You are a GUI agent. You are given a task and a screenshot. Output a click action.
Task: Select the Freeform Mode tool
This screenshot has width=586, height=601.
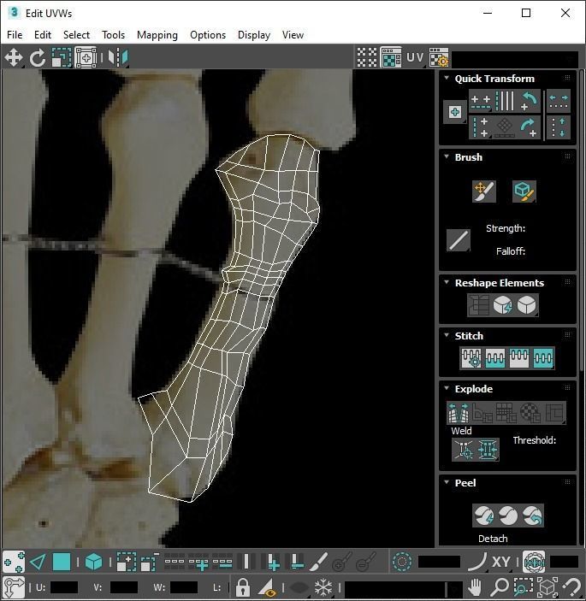(x=86, y=57)
